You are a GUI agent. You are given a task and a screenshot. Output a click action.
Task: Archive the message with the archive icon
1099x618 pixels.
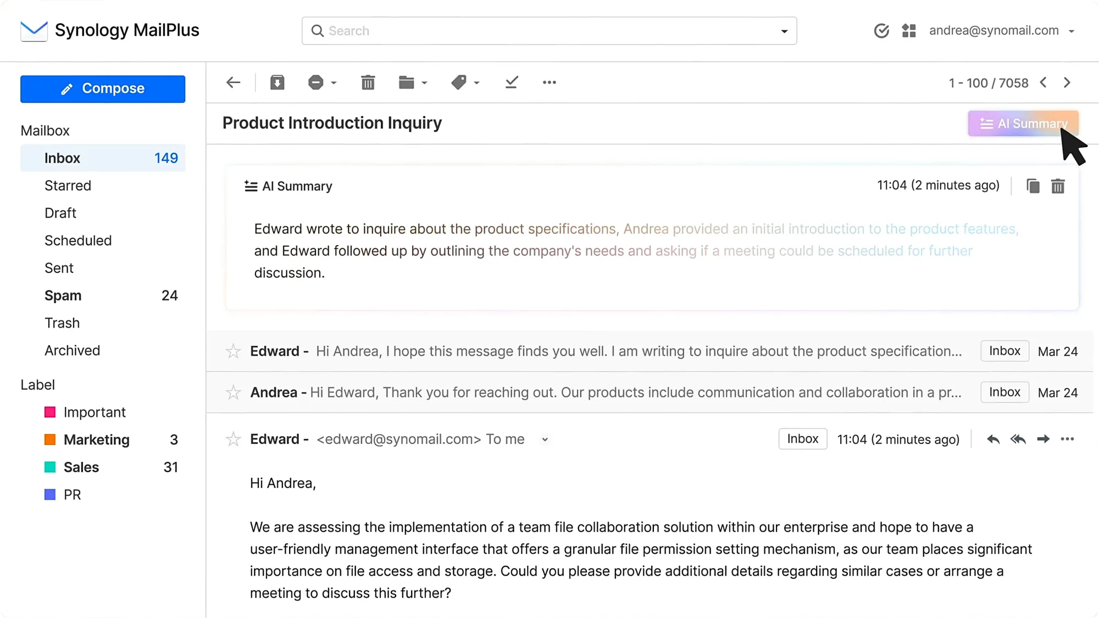click(277, 82)
